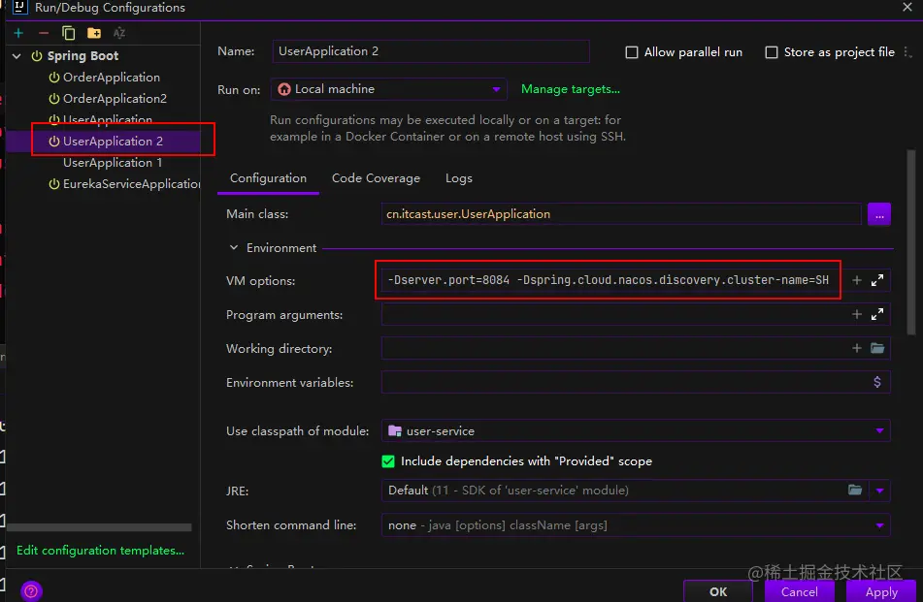Image resolution: width=923 pixels, height=602 pixels.
Task: Open Manage targets link
Action: coord(571,89)
